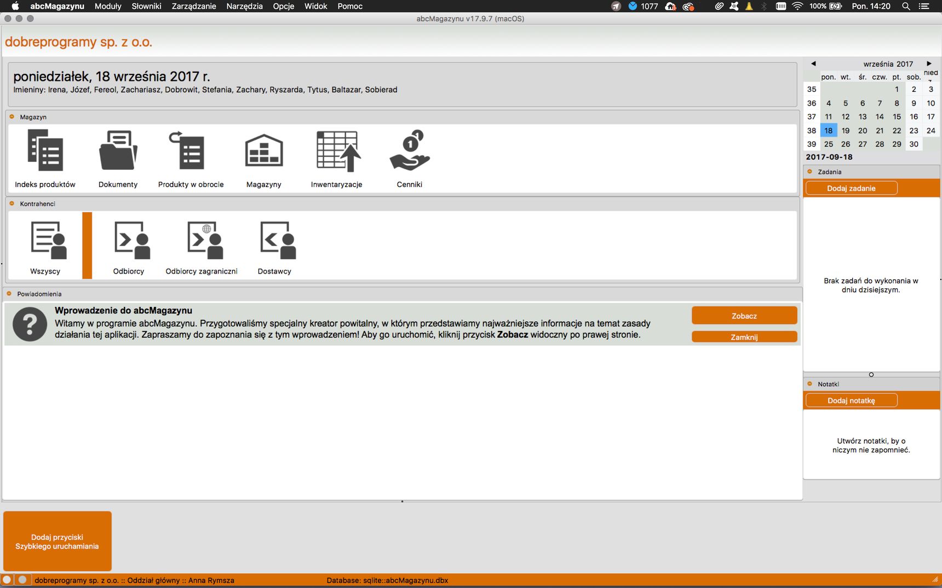Viewport: 942px width, 588px height.
Task: Select September 1 in calendar
Action: [897, 89]
